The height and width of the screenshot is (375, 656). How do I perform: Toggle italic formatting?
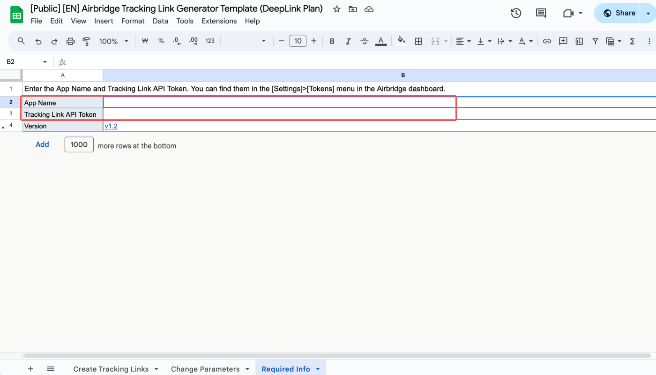coord(348,41)
